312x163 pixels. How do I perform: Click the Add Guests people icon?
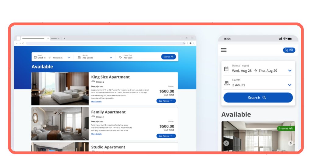79,57
